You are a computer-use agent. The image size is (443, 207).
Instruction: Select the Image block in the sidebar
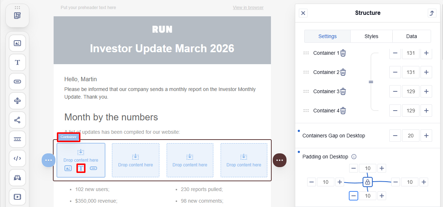[17, 43]
